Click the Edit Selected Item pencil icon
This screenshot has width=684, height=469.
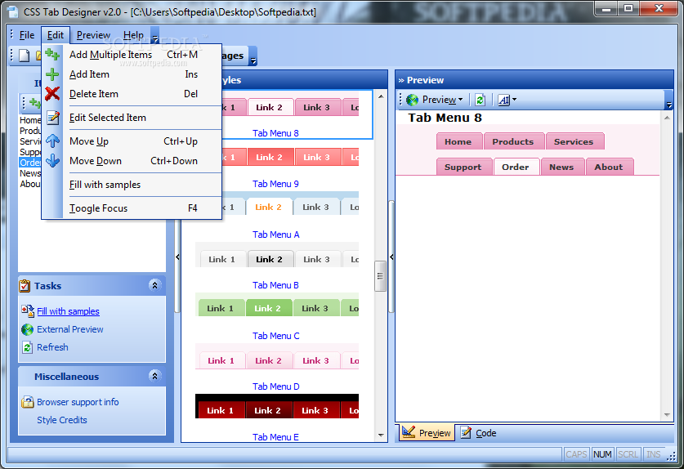pos(53,118)
